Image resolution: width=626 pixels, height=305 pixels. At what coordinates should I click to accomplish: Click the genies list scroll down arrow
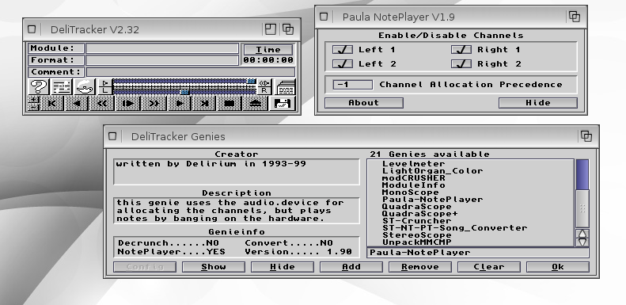(582, 242)
